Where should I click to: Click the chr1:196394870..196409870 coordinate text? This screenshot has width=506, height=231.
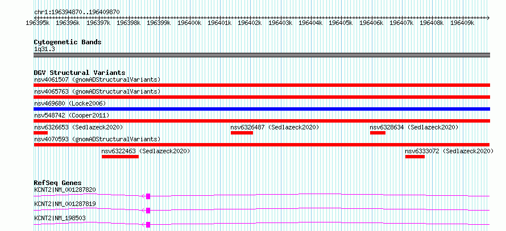click(x=77, y=12)
